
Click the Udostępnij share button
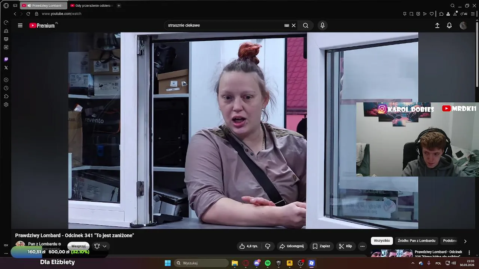click(x=292, y=246)
